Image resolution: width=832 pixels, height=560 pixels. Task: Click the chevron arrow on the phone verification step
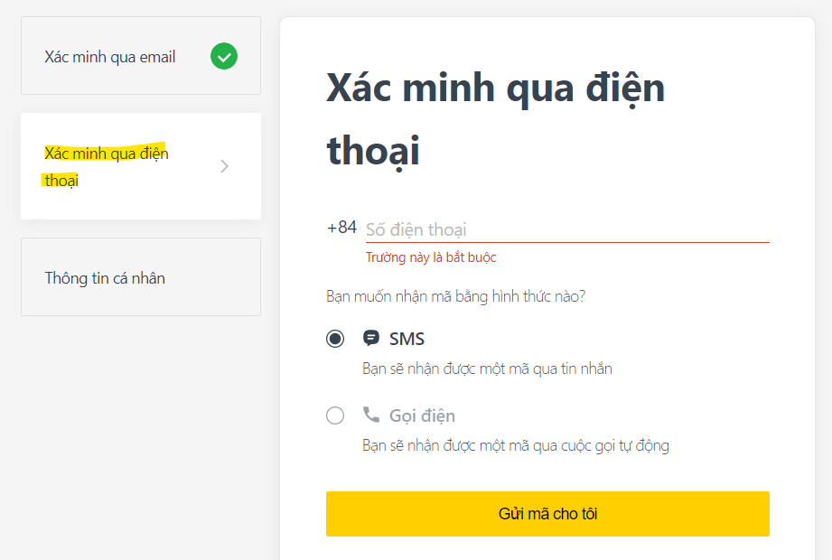point(225,166)
